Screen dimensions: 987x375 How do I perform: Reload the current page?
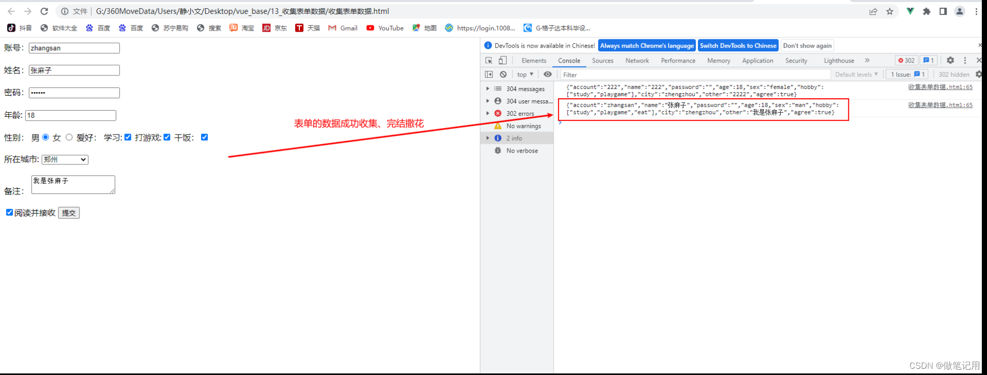click(44, 11)
